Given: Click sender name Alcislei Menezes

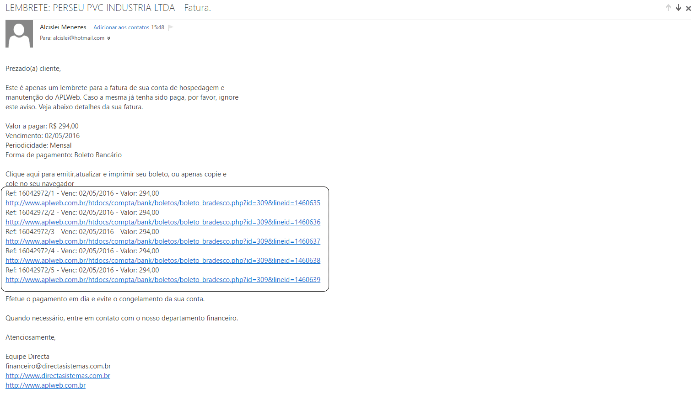Looking at the screenshot, I should pos(63,27).
